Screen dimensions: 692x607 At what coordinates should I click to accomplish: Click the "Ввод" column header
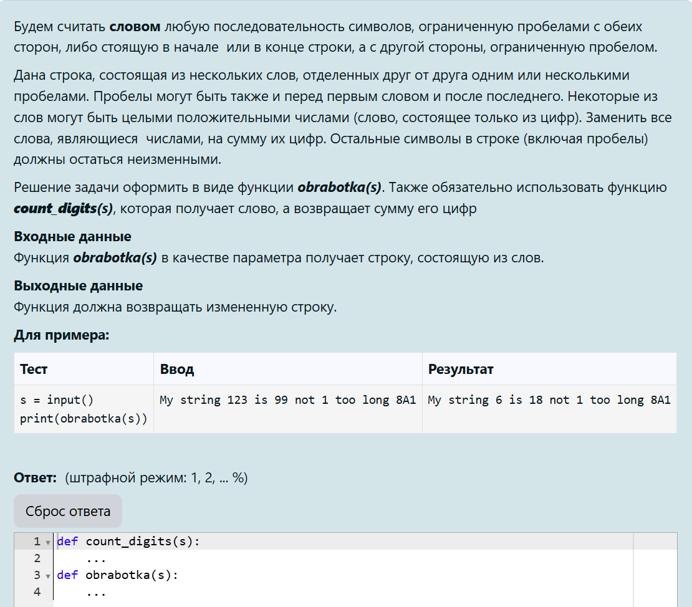tap(177, 369)
